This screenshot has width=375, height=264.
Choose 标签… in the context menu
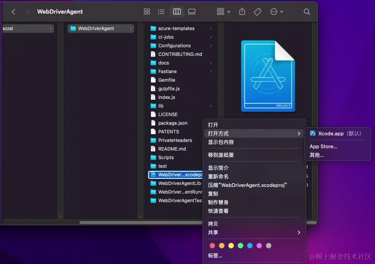tap(254, 256)
